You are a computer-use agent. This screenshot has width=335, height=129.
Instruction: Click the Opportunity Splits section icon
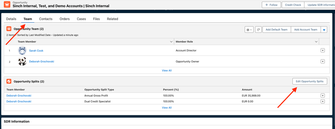pos(9,81)
